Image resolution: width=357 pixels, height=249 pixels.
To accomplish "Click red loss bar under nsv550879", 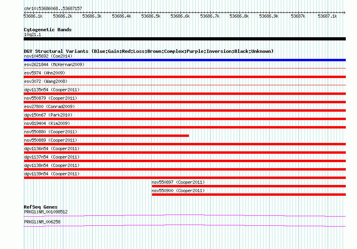I will tap(185, 102).
